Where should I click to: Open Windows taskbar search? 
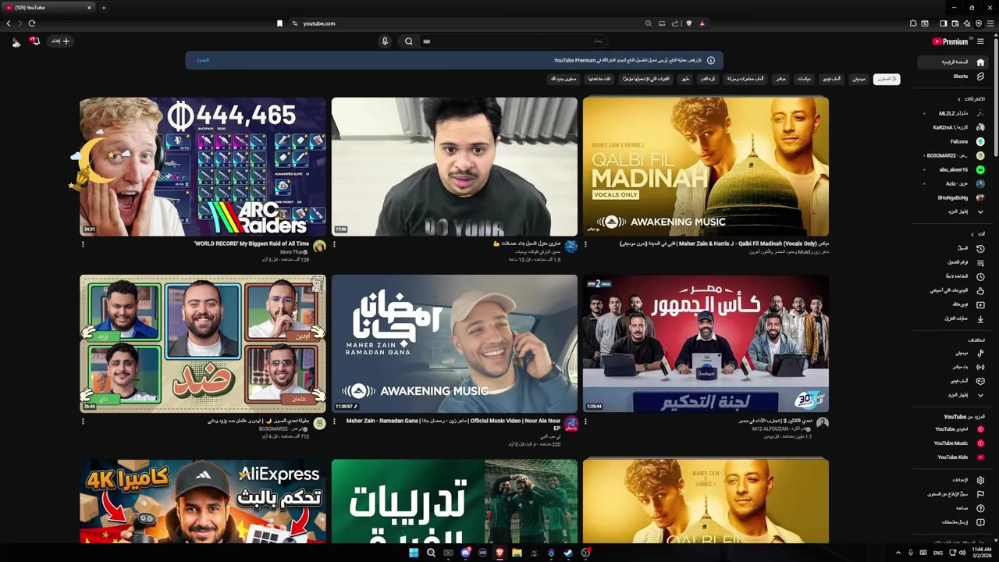coord(431,553)
